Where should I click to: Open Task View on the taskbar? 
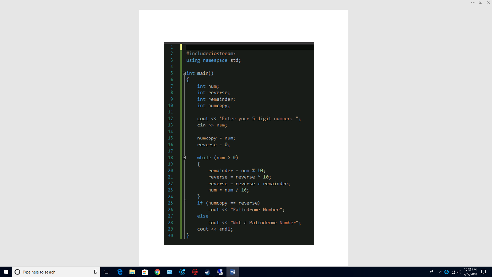pyautogui.click(x=107, y=272)
